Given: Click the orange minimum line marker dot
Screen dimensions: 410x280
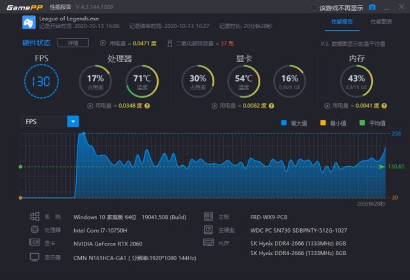Looking at the screenshot, I should click(x=20, y=198).
